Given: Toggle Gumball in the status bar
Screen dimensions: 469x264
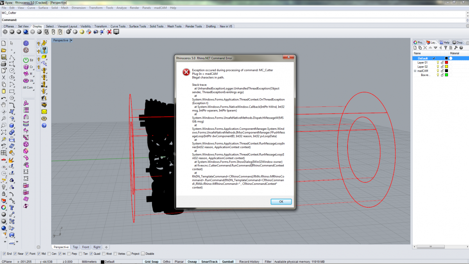Looking at the screenshot, I should (x=228, y=262).
